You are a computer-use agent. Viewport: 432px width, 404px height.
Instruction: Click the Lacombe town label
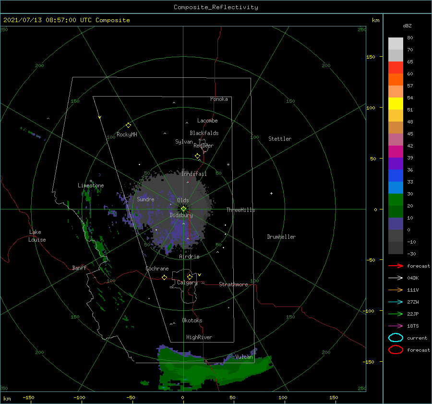207,121
